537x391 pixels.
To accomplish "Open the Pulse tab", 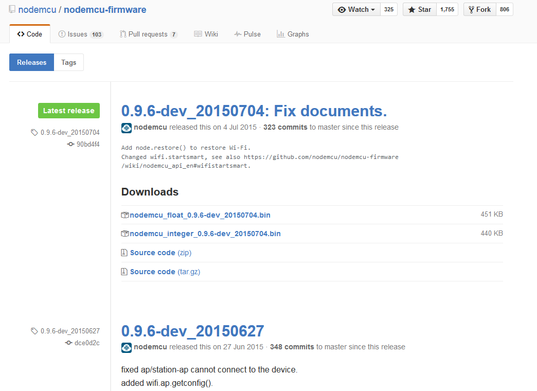I will (247, 34).
